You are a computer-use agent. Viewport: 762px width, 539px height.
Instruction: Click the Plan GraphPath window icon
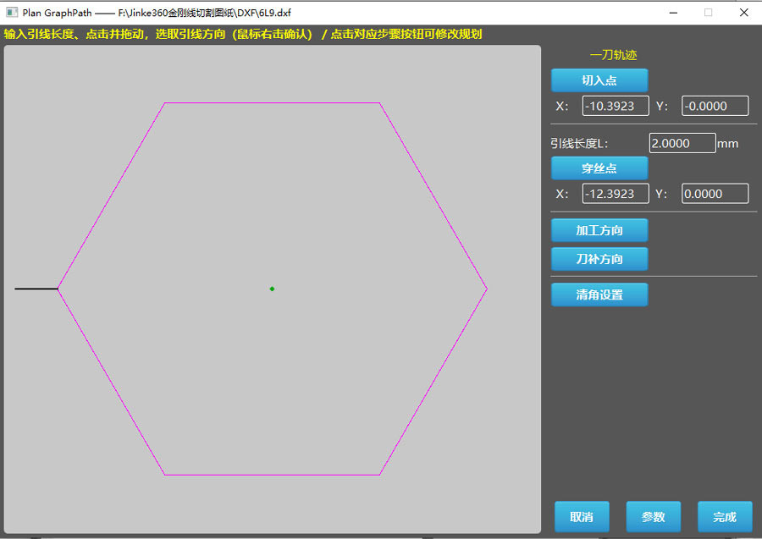coord(12,13)
